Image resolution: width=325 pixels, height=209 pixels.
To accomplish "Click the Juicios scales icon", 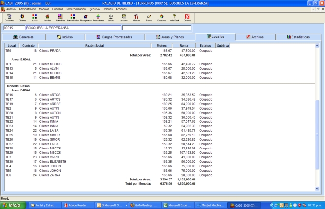I will click(x=111, y=18).
